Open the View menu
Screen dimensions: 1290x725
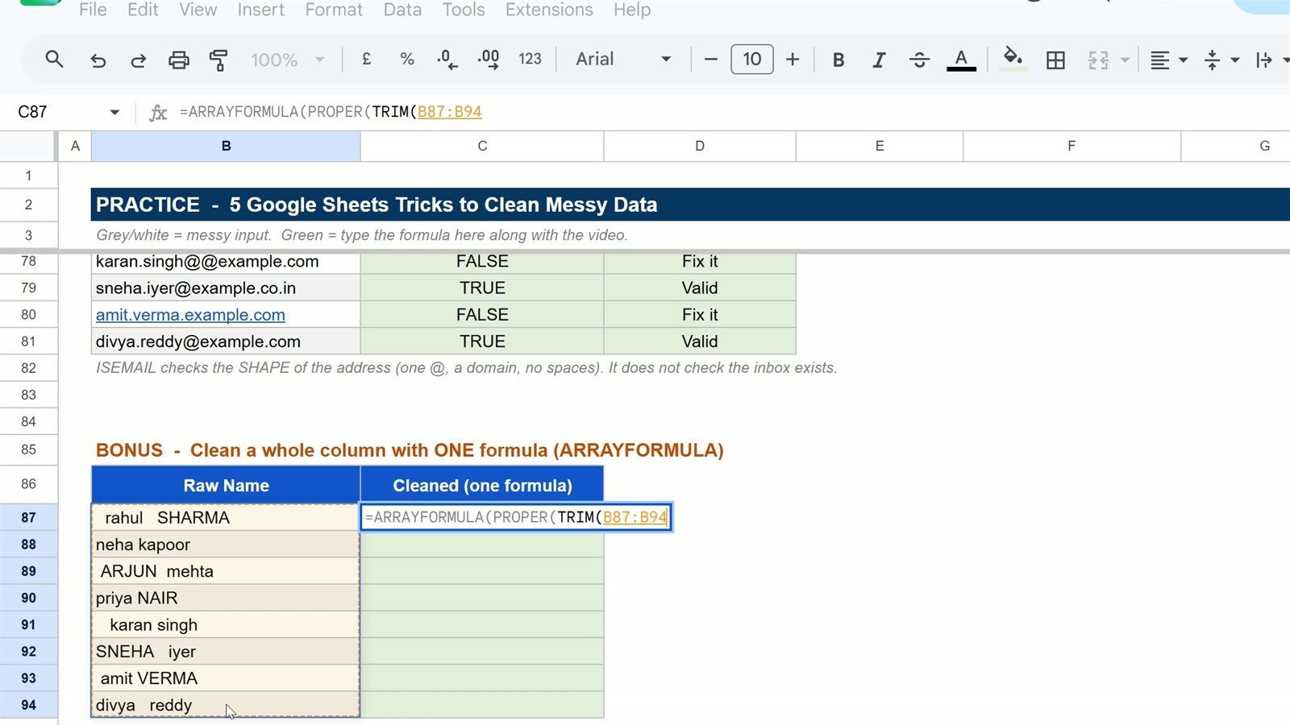(198, 10)
